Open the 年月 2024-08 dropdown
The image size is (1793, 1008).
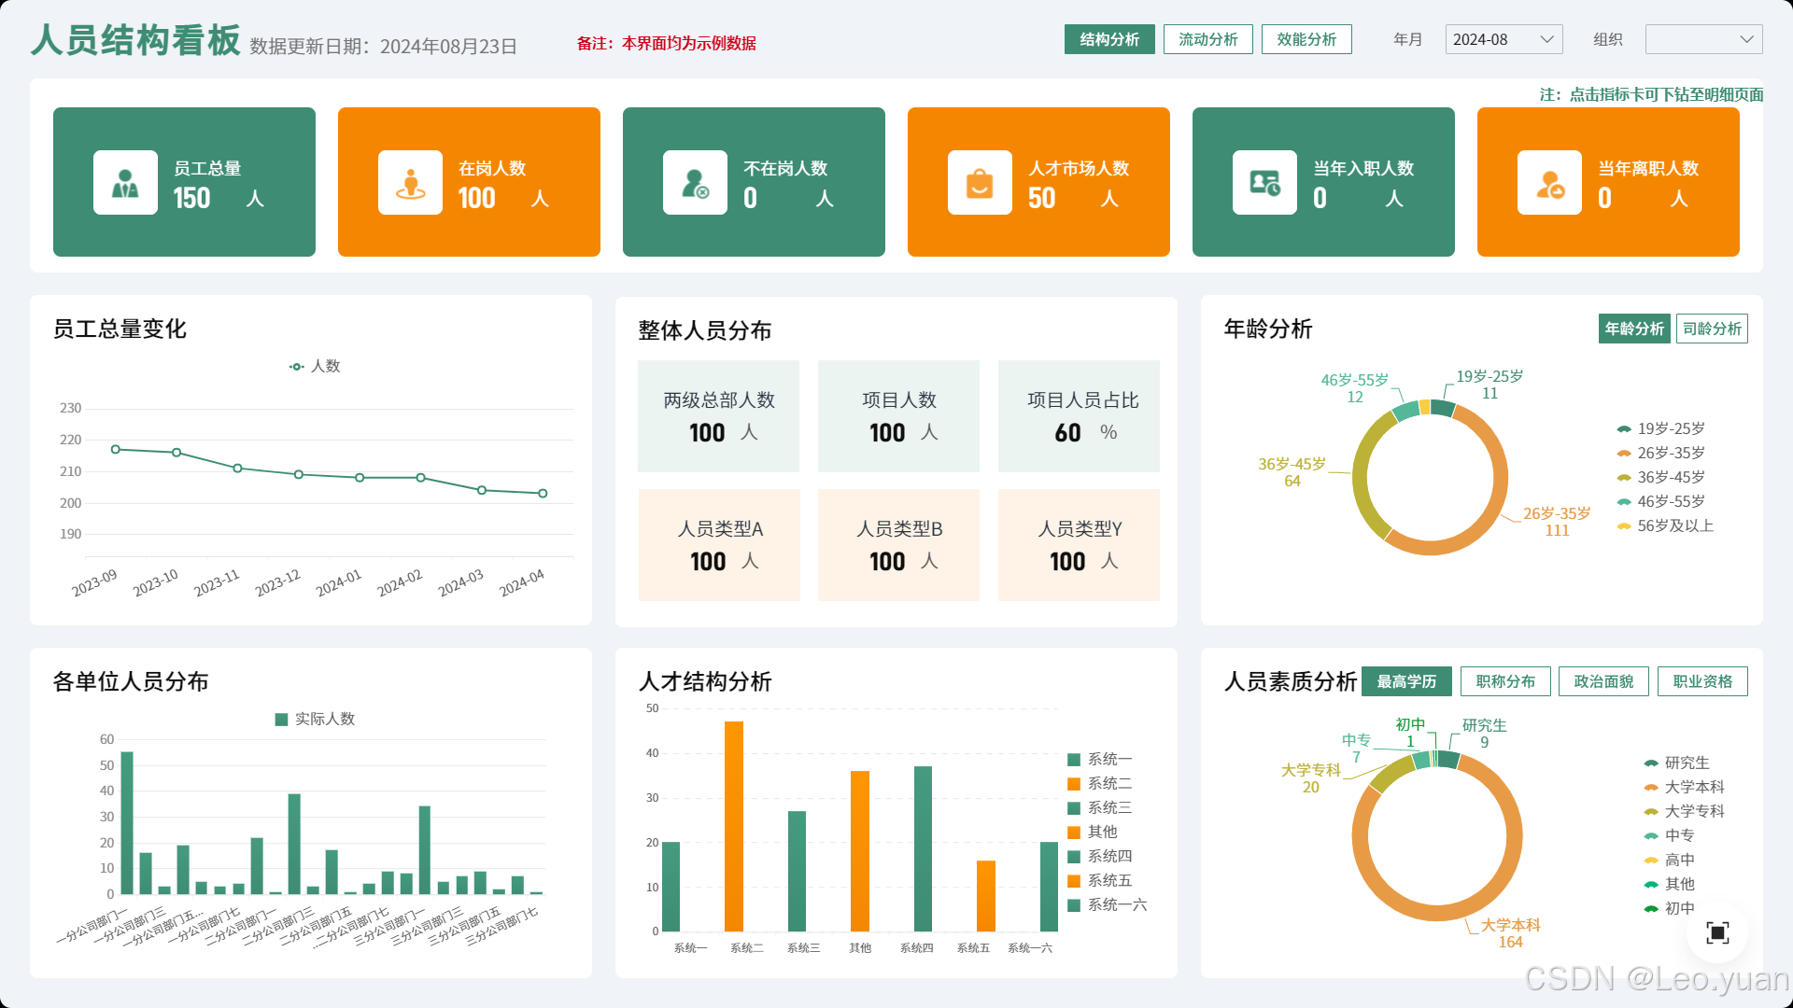[x=1504, y=39]
